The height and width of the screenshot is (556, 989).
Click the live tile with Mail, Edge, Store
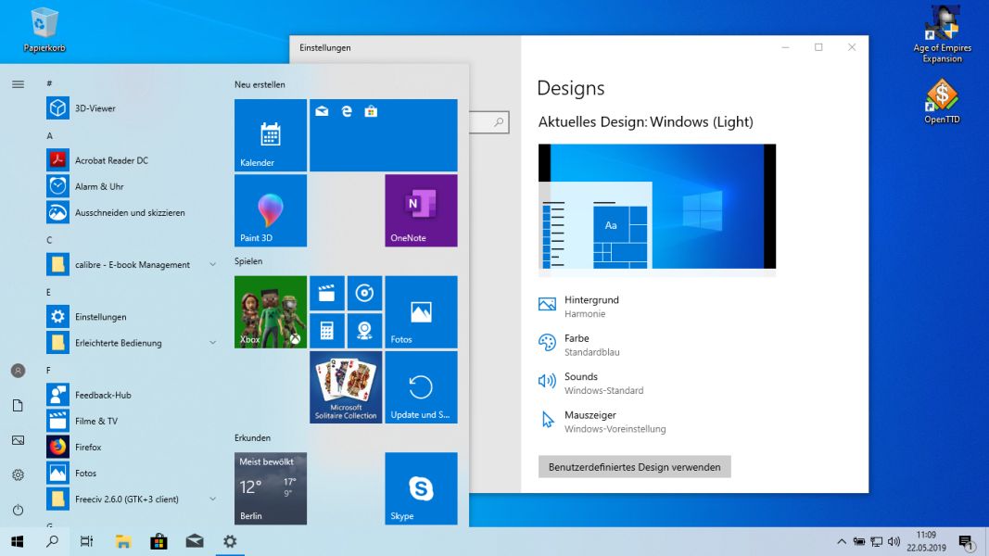(384, 135)
